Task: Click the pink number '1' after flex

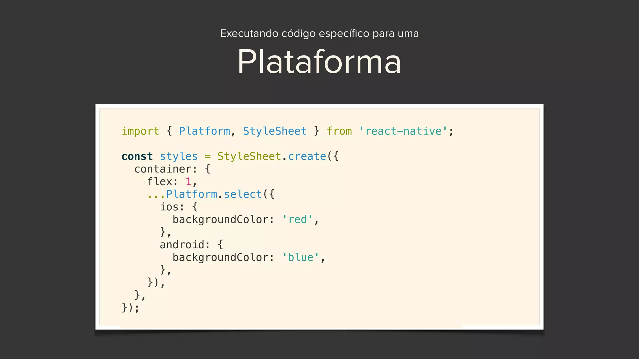Action: [188, 182]
